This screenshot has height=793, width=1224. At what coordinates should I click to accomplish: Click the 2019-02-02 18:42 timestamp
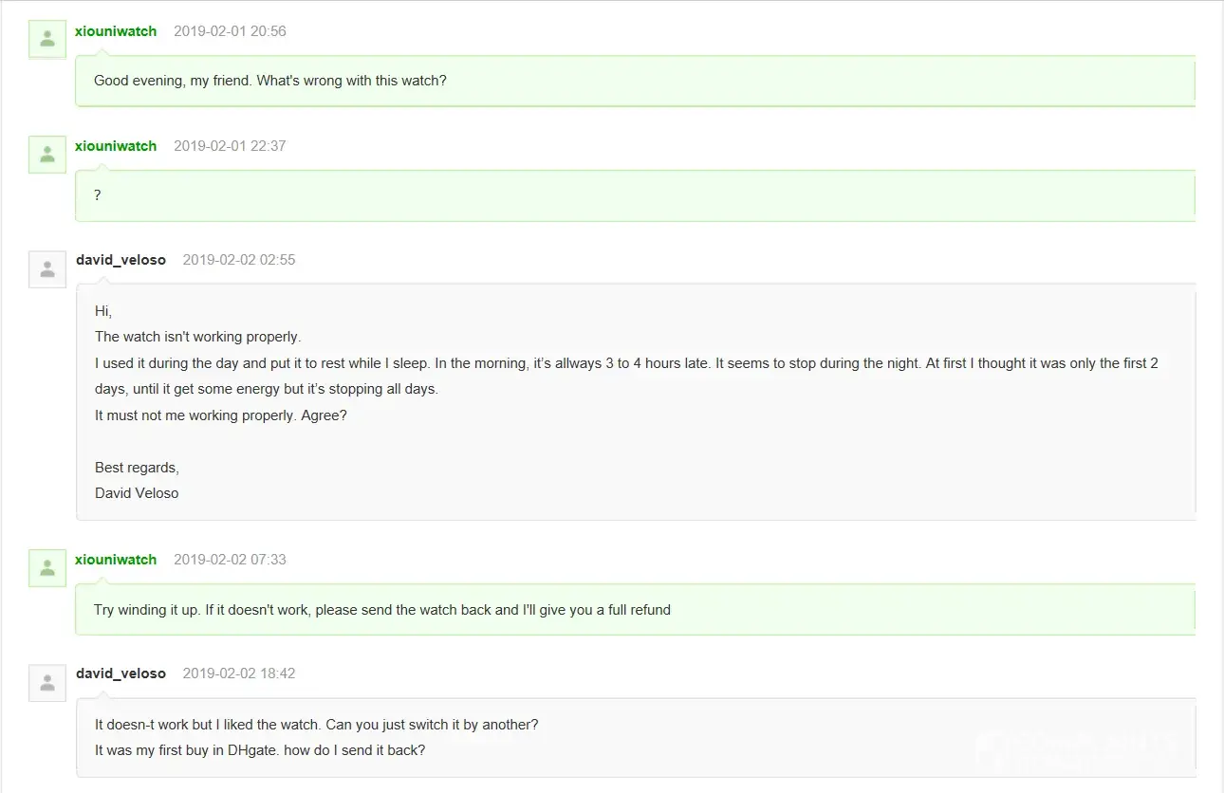pos(239,673)
